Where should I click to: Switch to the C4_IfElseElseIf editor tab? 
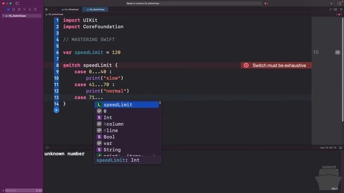(70, 10)
